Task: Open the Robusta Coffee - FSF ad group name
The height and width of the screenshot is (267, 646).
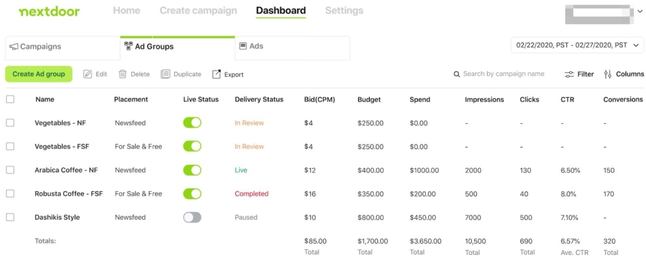Action: coord(69,194)
